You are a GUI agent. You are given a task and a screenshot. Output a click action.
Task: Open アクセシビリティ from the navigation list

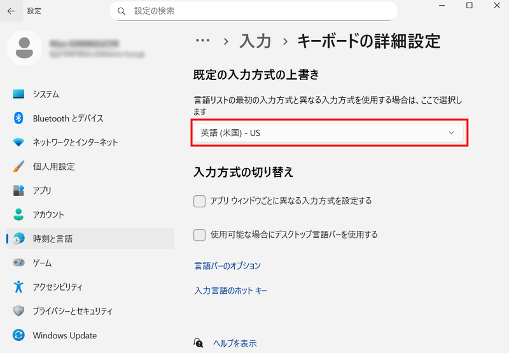(57, 287)
